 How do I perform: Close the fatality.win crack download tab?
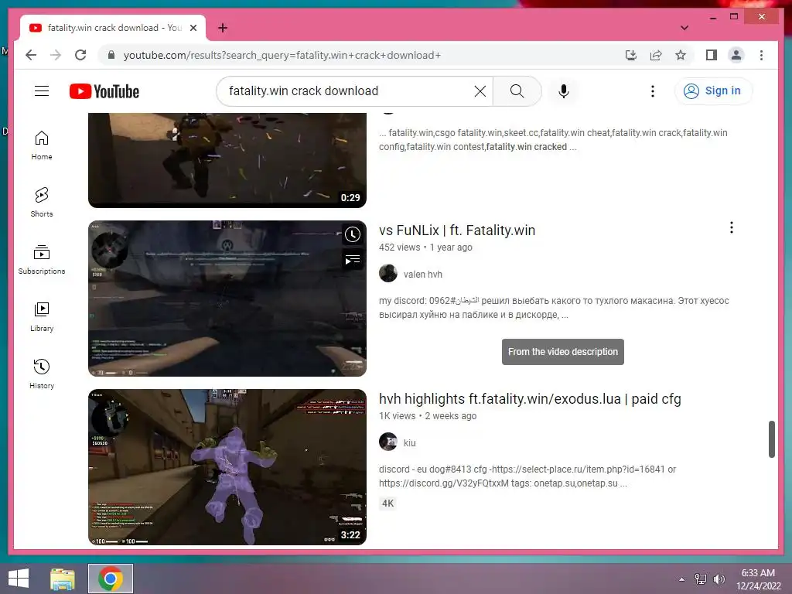pos(193,28)
